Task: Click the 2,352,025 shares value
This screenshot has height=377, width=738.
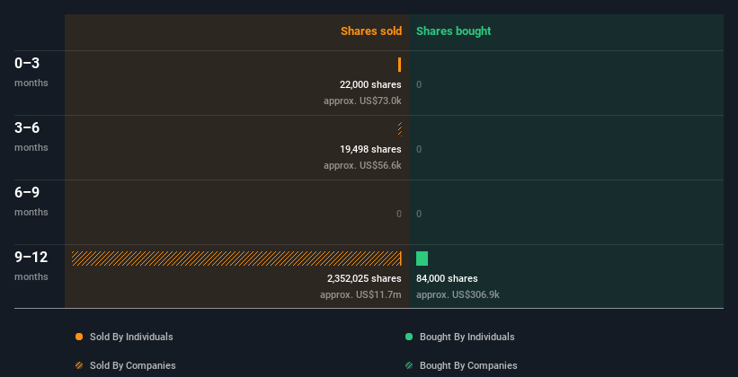Action: click(x=364, y=278)
